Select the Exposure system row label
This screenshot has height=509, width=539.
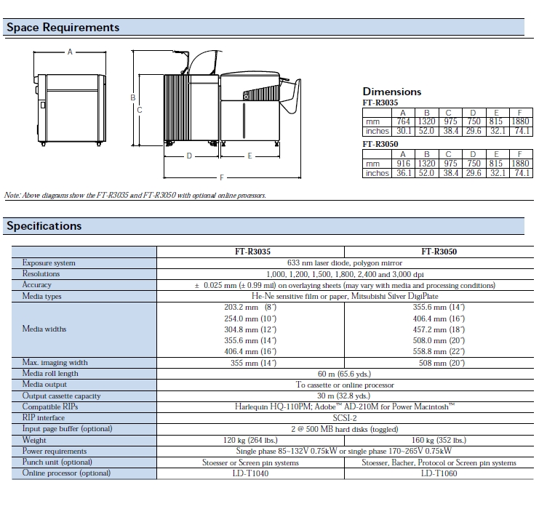click(x=49, y=262)
